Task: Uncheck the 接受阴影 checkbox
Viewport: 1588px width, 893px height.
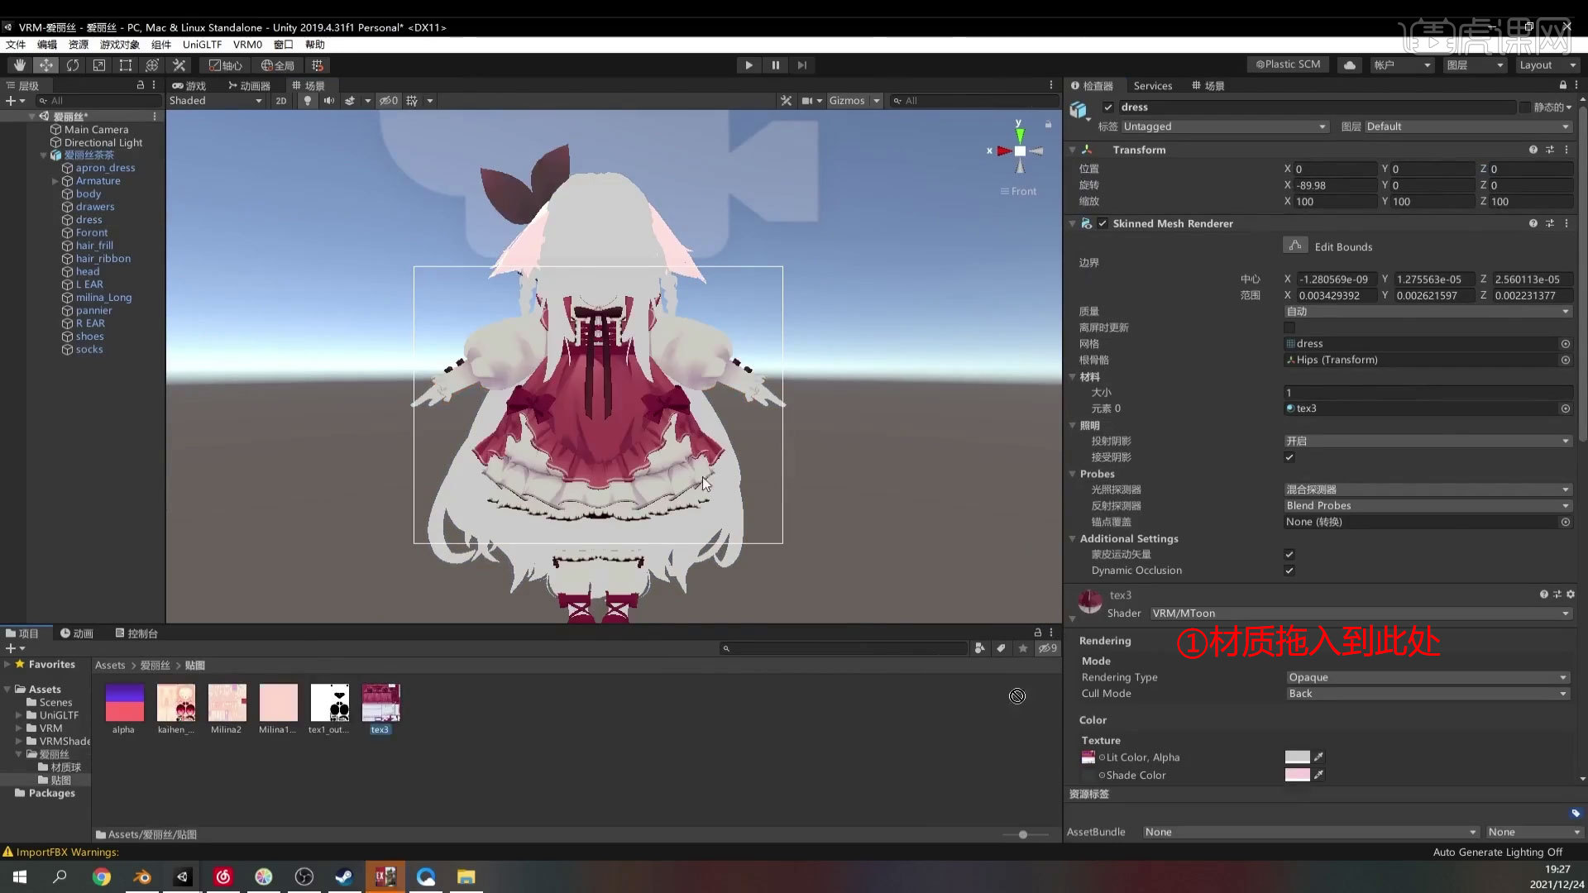Action: (1288, 456)
